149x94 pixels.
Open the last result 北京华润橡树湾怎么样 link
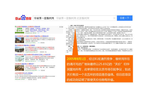[x=24, y=73]
